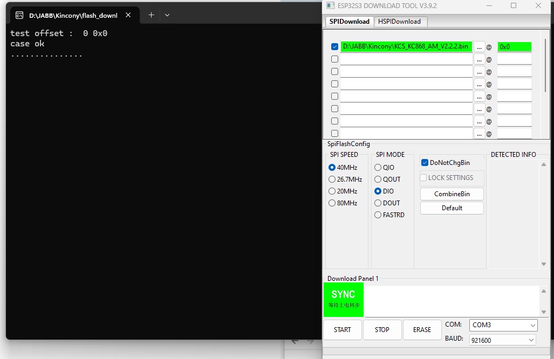554x359 pixels.
Task: Click the STOP button
Action: [382, 330]
